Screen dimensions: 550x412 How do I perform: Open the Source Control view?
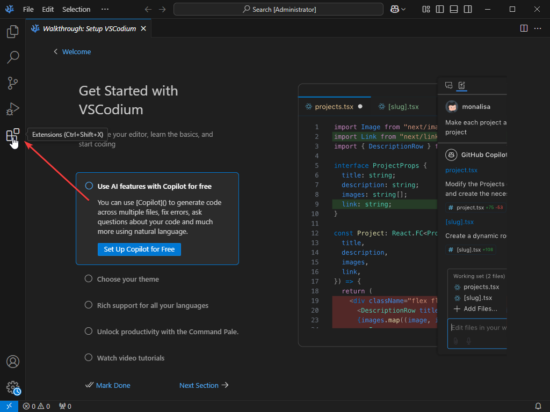(13, 83)
